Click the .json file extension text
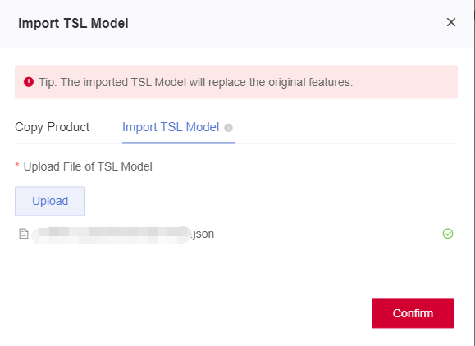Screen dimensions: 475x346 point(203,234)
